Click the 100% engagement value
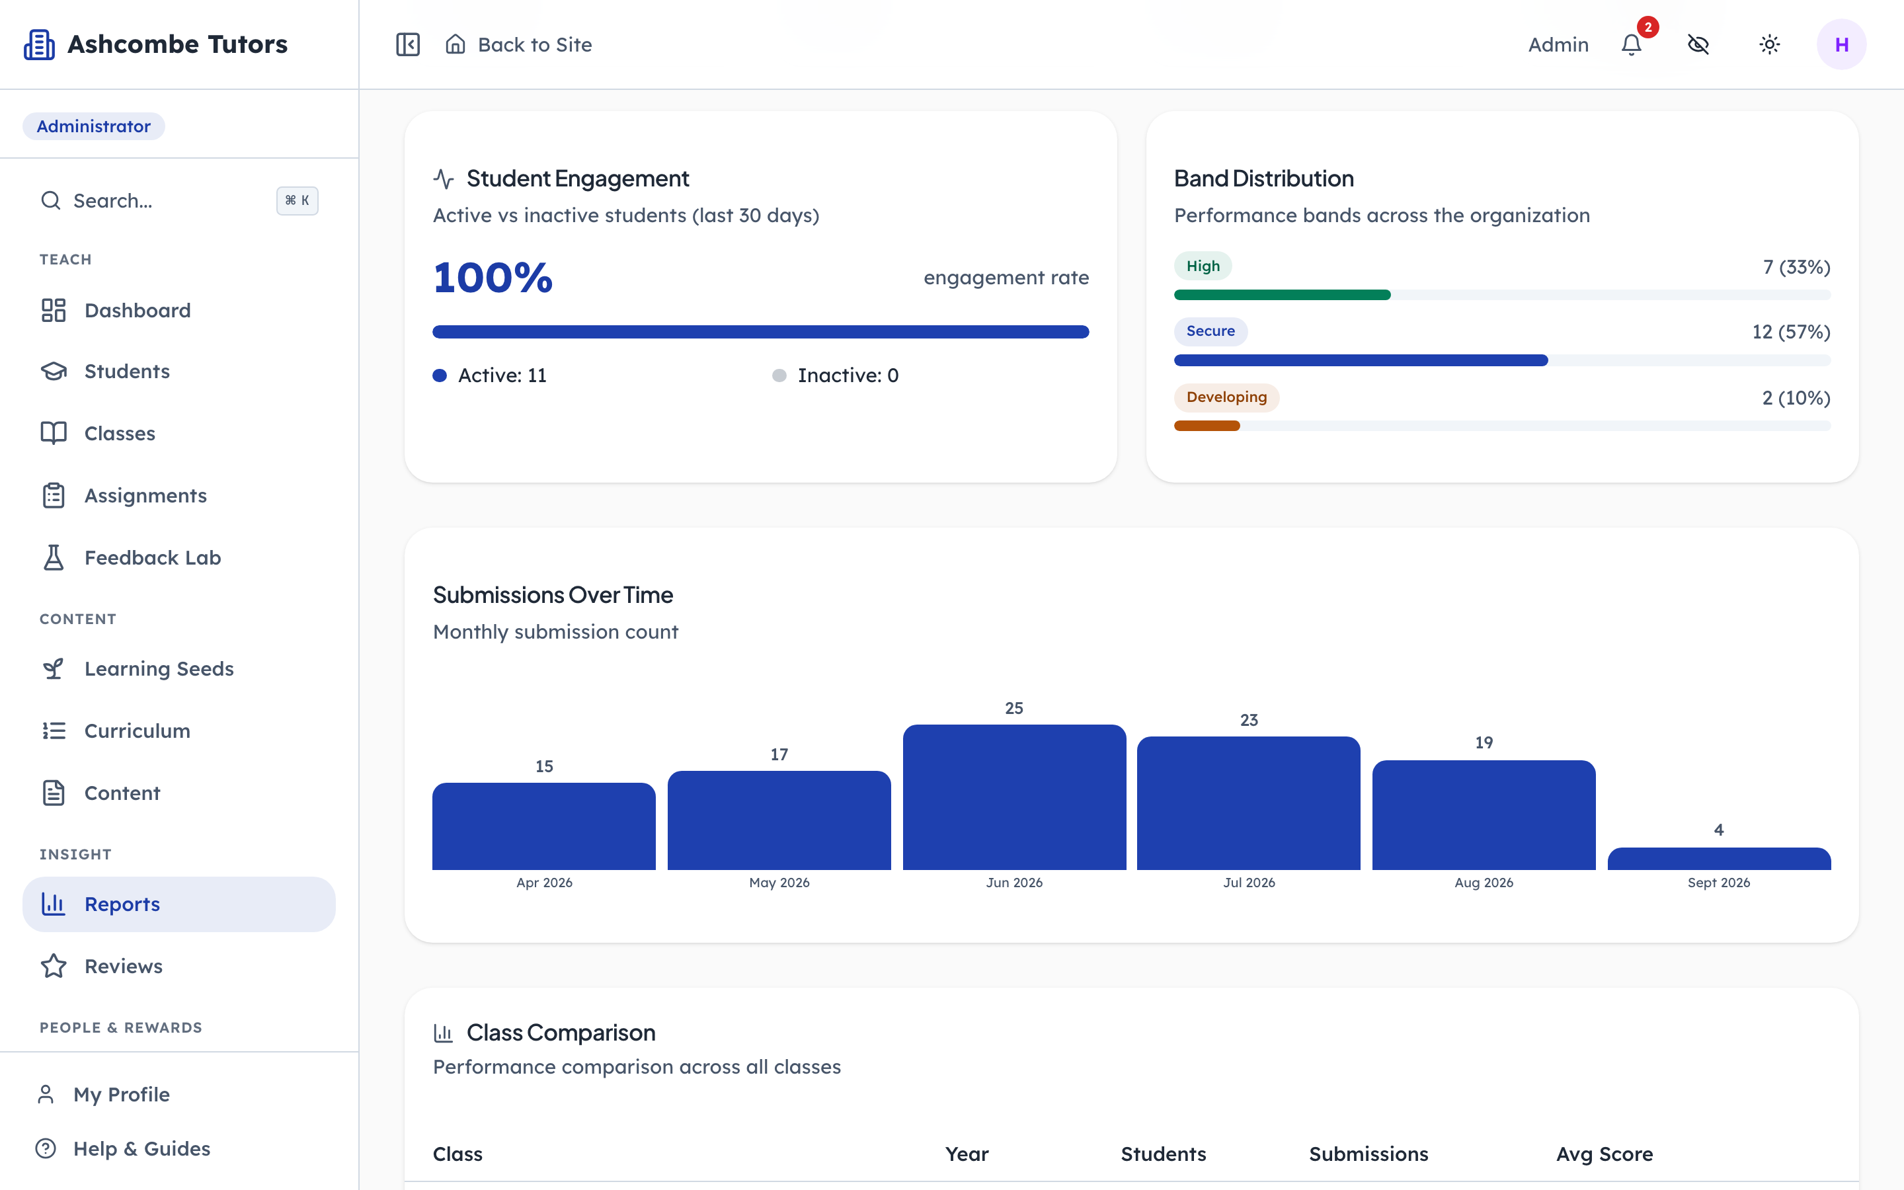This screenshot has height=1190, width=1904. pos(493,277)
